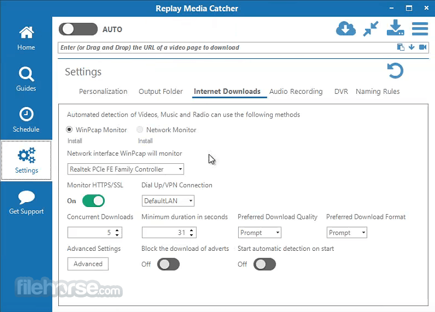435x312 pixels.
Task: Open Preferred Download Quality dropdown
Action: (x=260, y=233)
